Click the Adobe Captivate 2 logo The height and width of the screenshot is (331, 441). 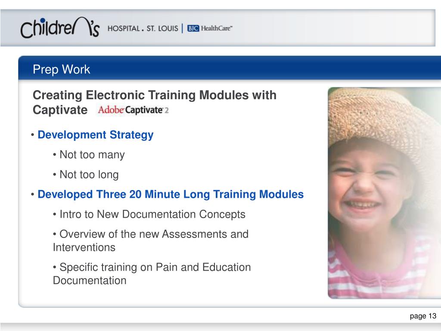[x=133, y=110]
